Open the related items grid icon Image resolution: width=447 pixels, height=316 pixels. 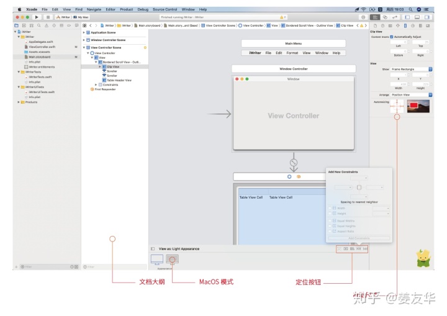84,25
